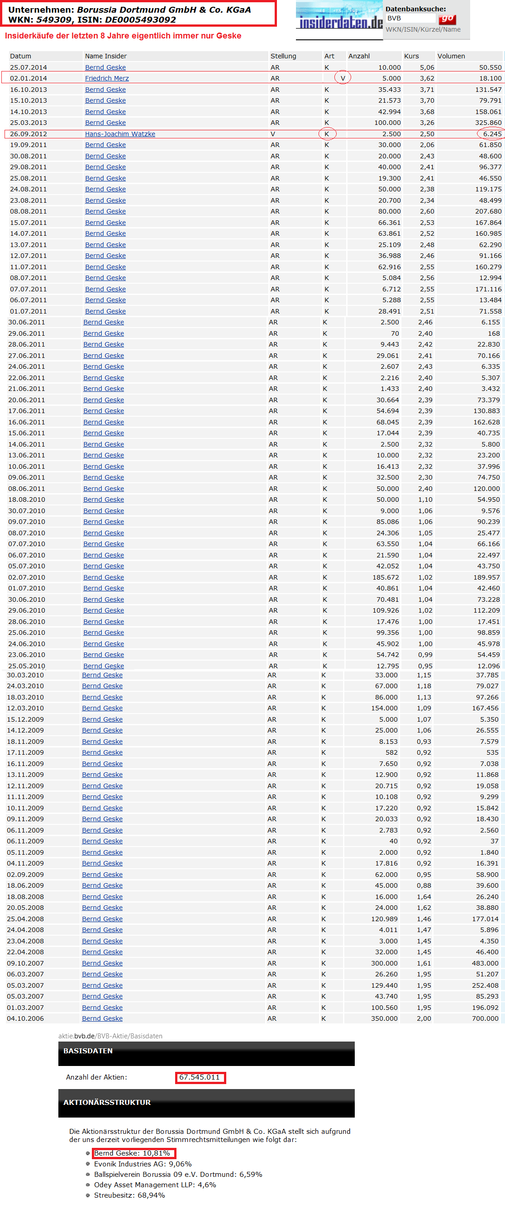Click the AKTIONÄRSSTRUKTUR section header
Image resolution: width=505 pixels, height=1218 pixels.
(x=206, y=1103)
